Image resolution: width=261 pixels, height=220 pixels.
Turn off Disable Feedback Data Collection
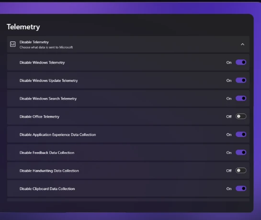pos(241,152)
